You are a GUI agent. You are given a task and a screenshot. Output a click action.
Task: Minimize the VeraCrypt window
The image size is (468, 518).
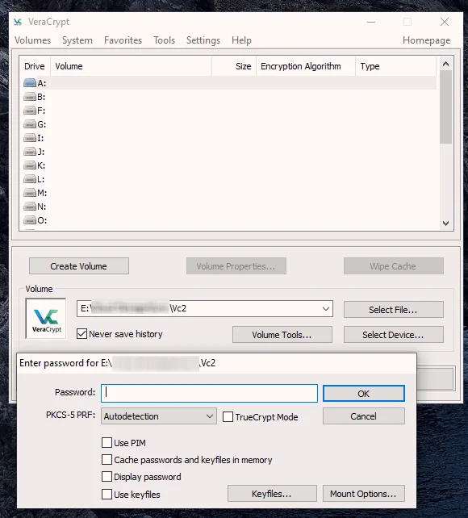pos(371,22)
